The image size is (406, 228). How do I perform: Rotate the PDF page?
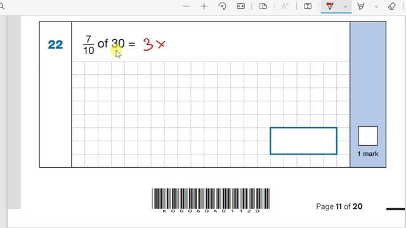pos(223,6)
